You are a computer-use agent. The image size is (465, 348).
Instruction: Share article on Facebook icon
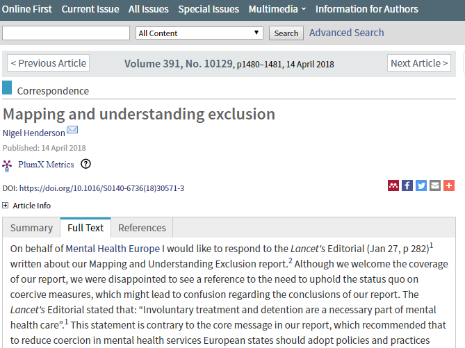click(x=407, y=185)
